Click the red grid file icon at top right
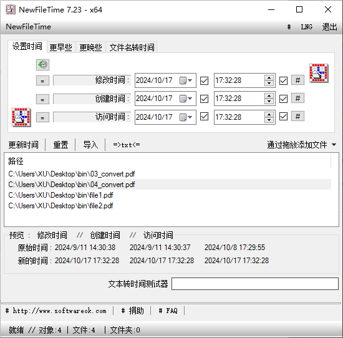This screenshot has height=338, width=343. 319,73
